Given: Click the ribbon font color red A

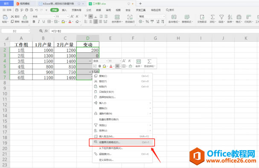Looking at the screenshot, I should point(70,22).
